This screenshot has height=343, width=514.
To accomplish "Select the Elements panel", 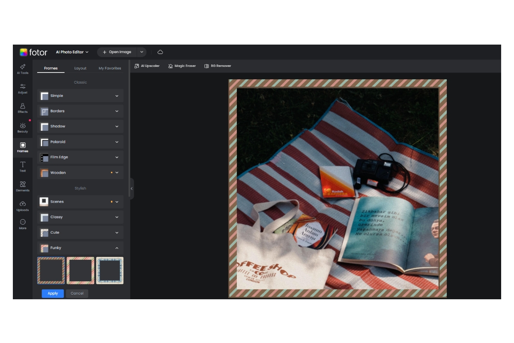I will [23, 186].
